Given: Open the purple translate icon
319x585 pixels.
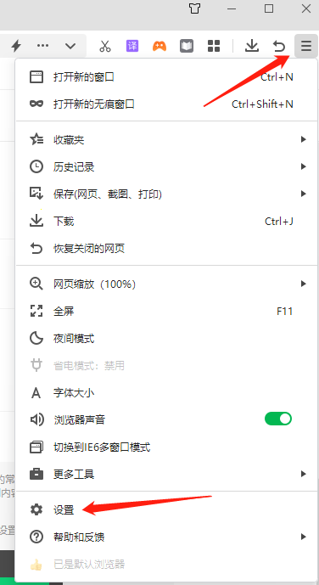Looking at the screenshot, I should [132, 46].
